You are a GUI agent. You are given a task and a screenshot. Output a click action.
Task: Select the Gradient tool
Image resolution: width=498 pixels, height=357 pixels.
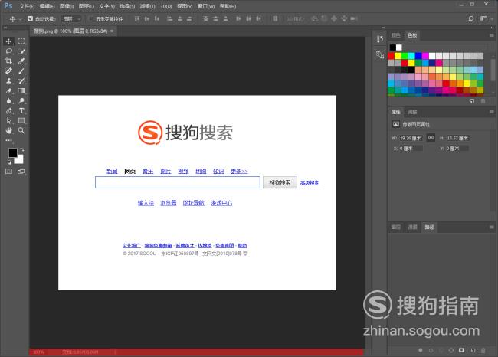[x=21, y=91]
